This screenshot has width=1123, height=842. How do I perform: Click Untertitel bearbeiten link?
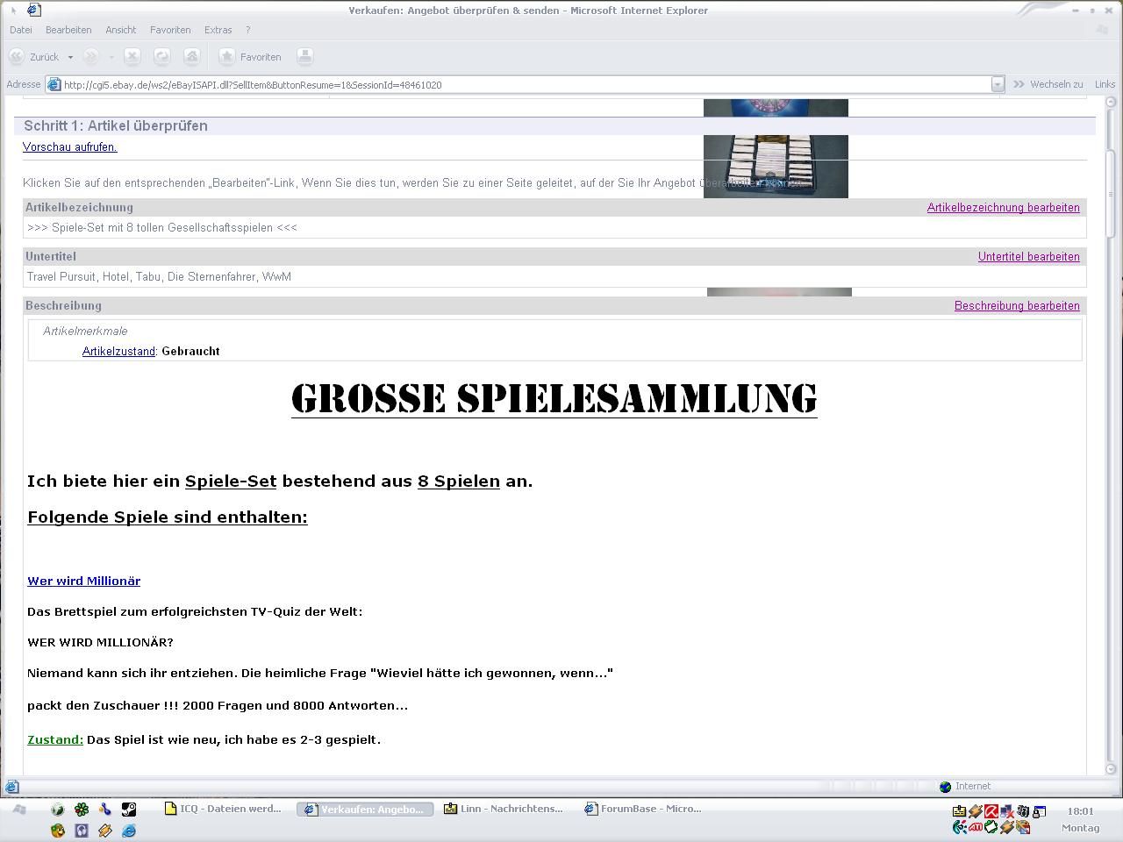pyautogui.click(x=1028, y=257)
